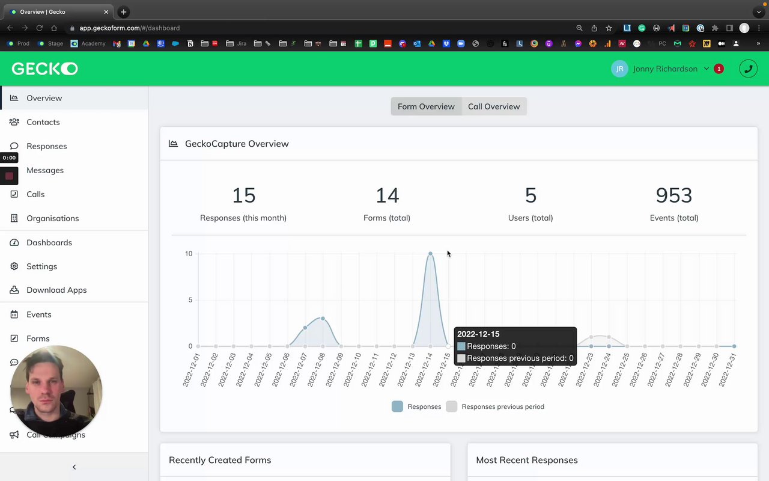The image size is (769, 481).
Task: Go to the Forms menu item
Action: (x=38, y=339)
